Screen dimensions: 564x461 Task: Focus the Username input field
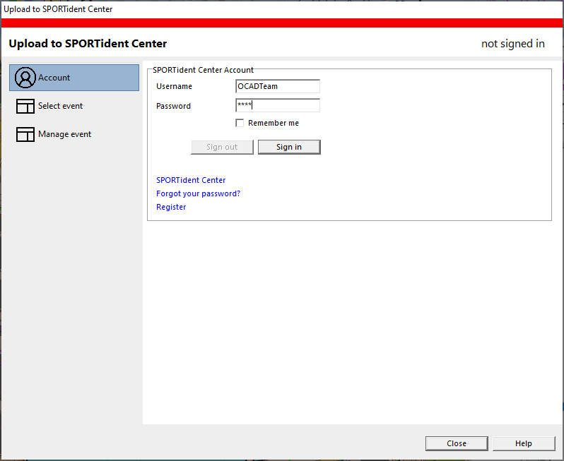pyautogui.click(x=278, y=86)
